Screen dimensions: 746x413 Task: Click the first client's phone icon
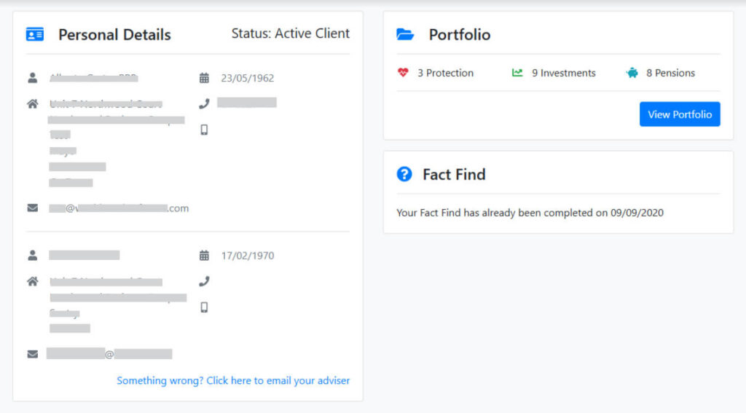pyautogui.click(x=204, y=103)
